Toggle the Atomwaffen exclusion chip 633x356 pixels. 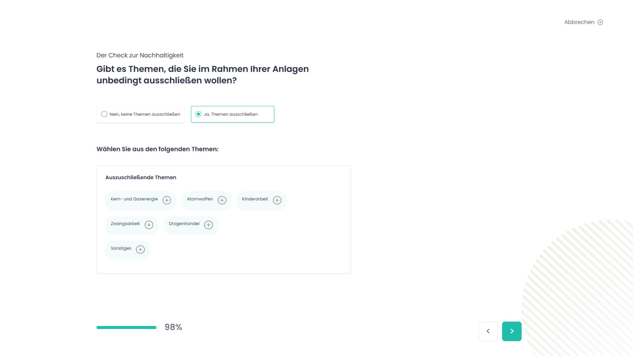click(x=200, y=199)
